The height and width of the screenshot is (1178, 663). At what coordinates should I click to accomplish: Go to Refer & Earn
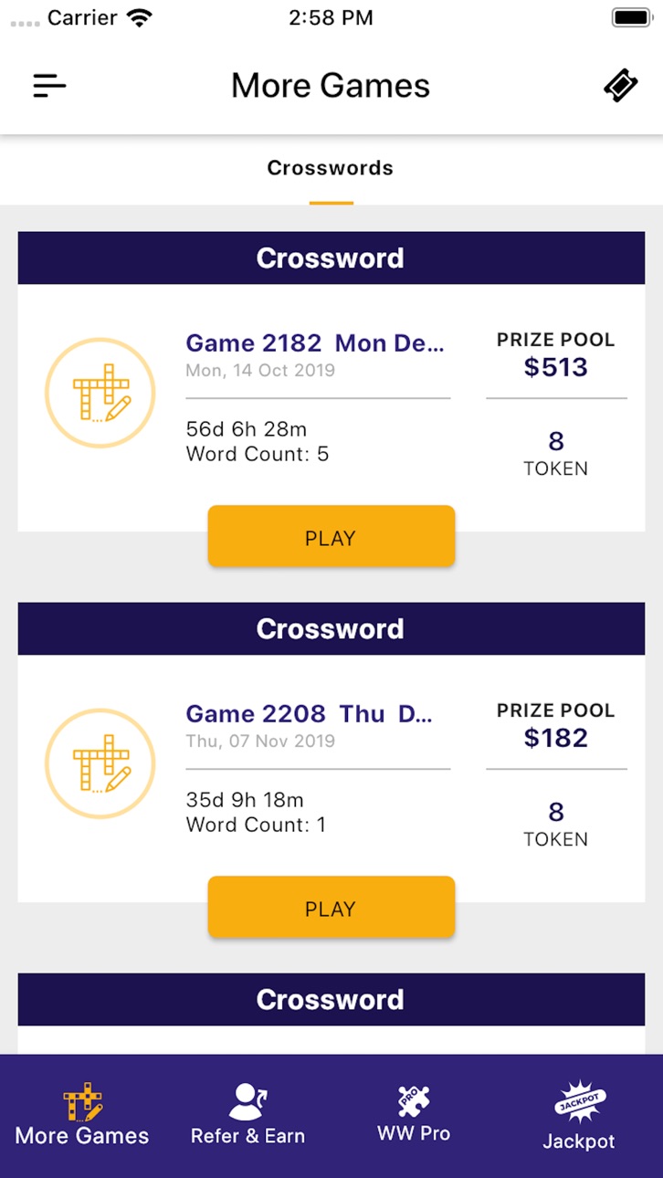pos(247,1115)
